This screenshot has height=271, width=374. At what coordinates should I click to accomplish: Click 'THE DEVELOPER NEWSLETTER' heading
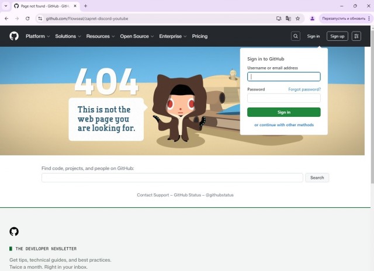[x=46, y=249]
